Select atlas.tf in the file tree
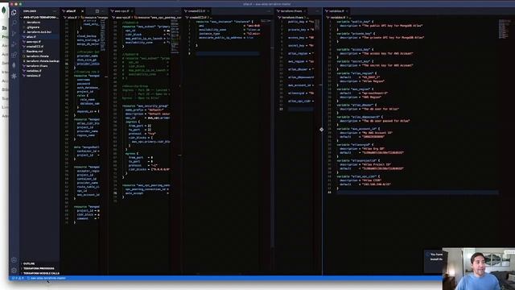The width and height of the screenshot is (515, 290). point(39,37)
